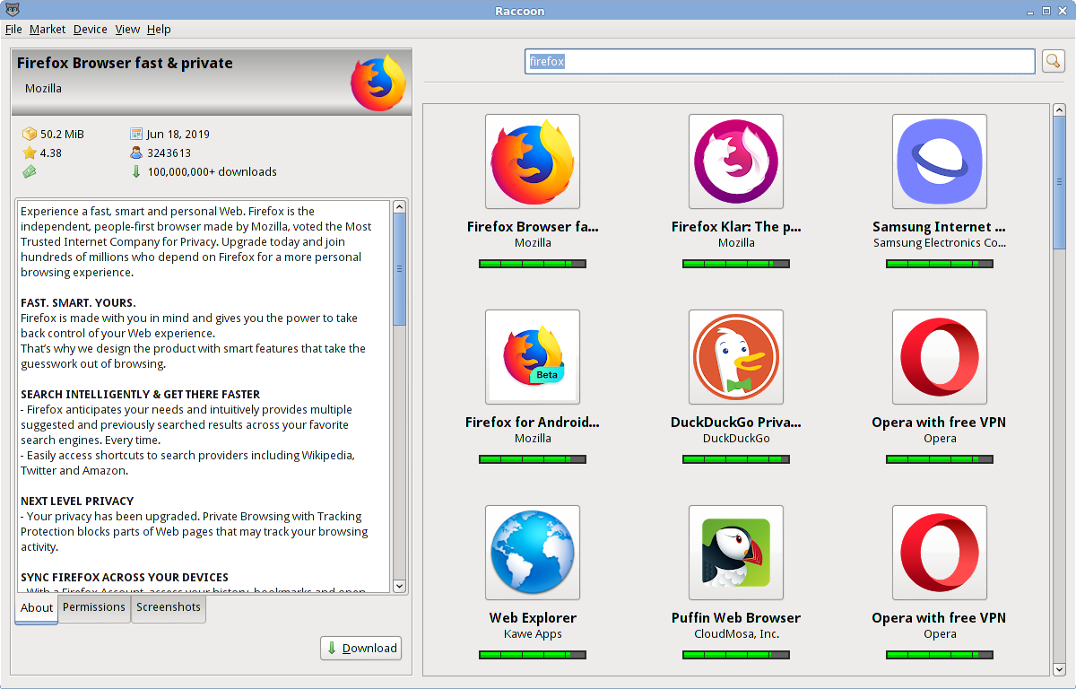The height and width of the screenshot is (689, 1076).
Task: Select the Samsung Internet app icon
Action: [x=940, y=161]
